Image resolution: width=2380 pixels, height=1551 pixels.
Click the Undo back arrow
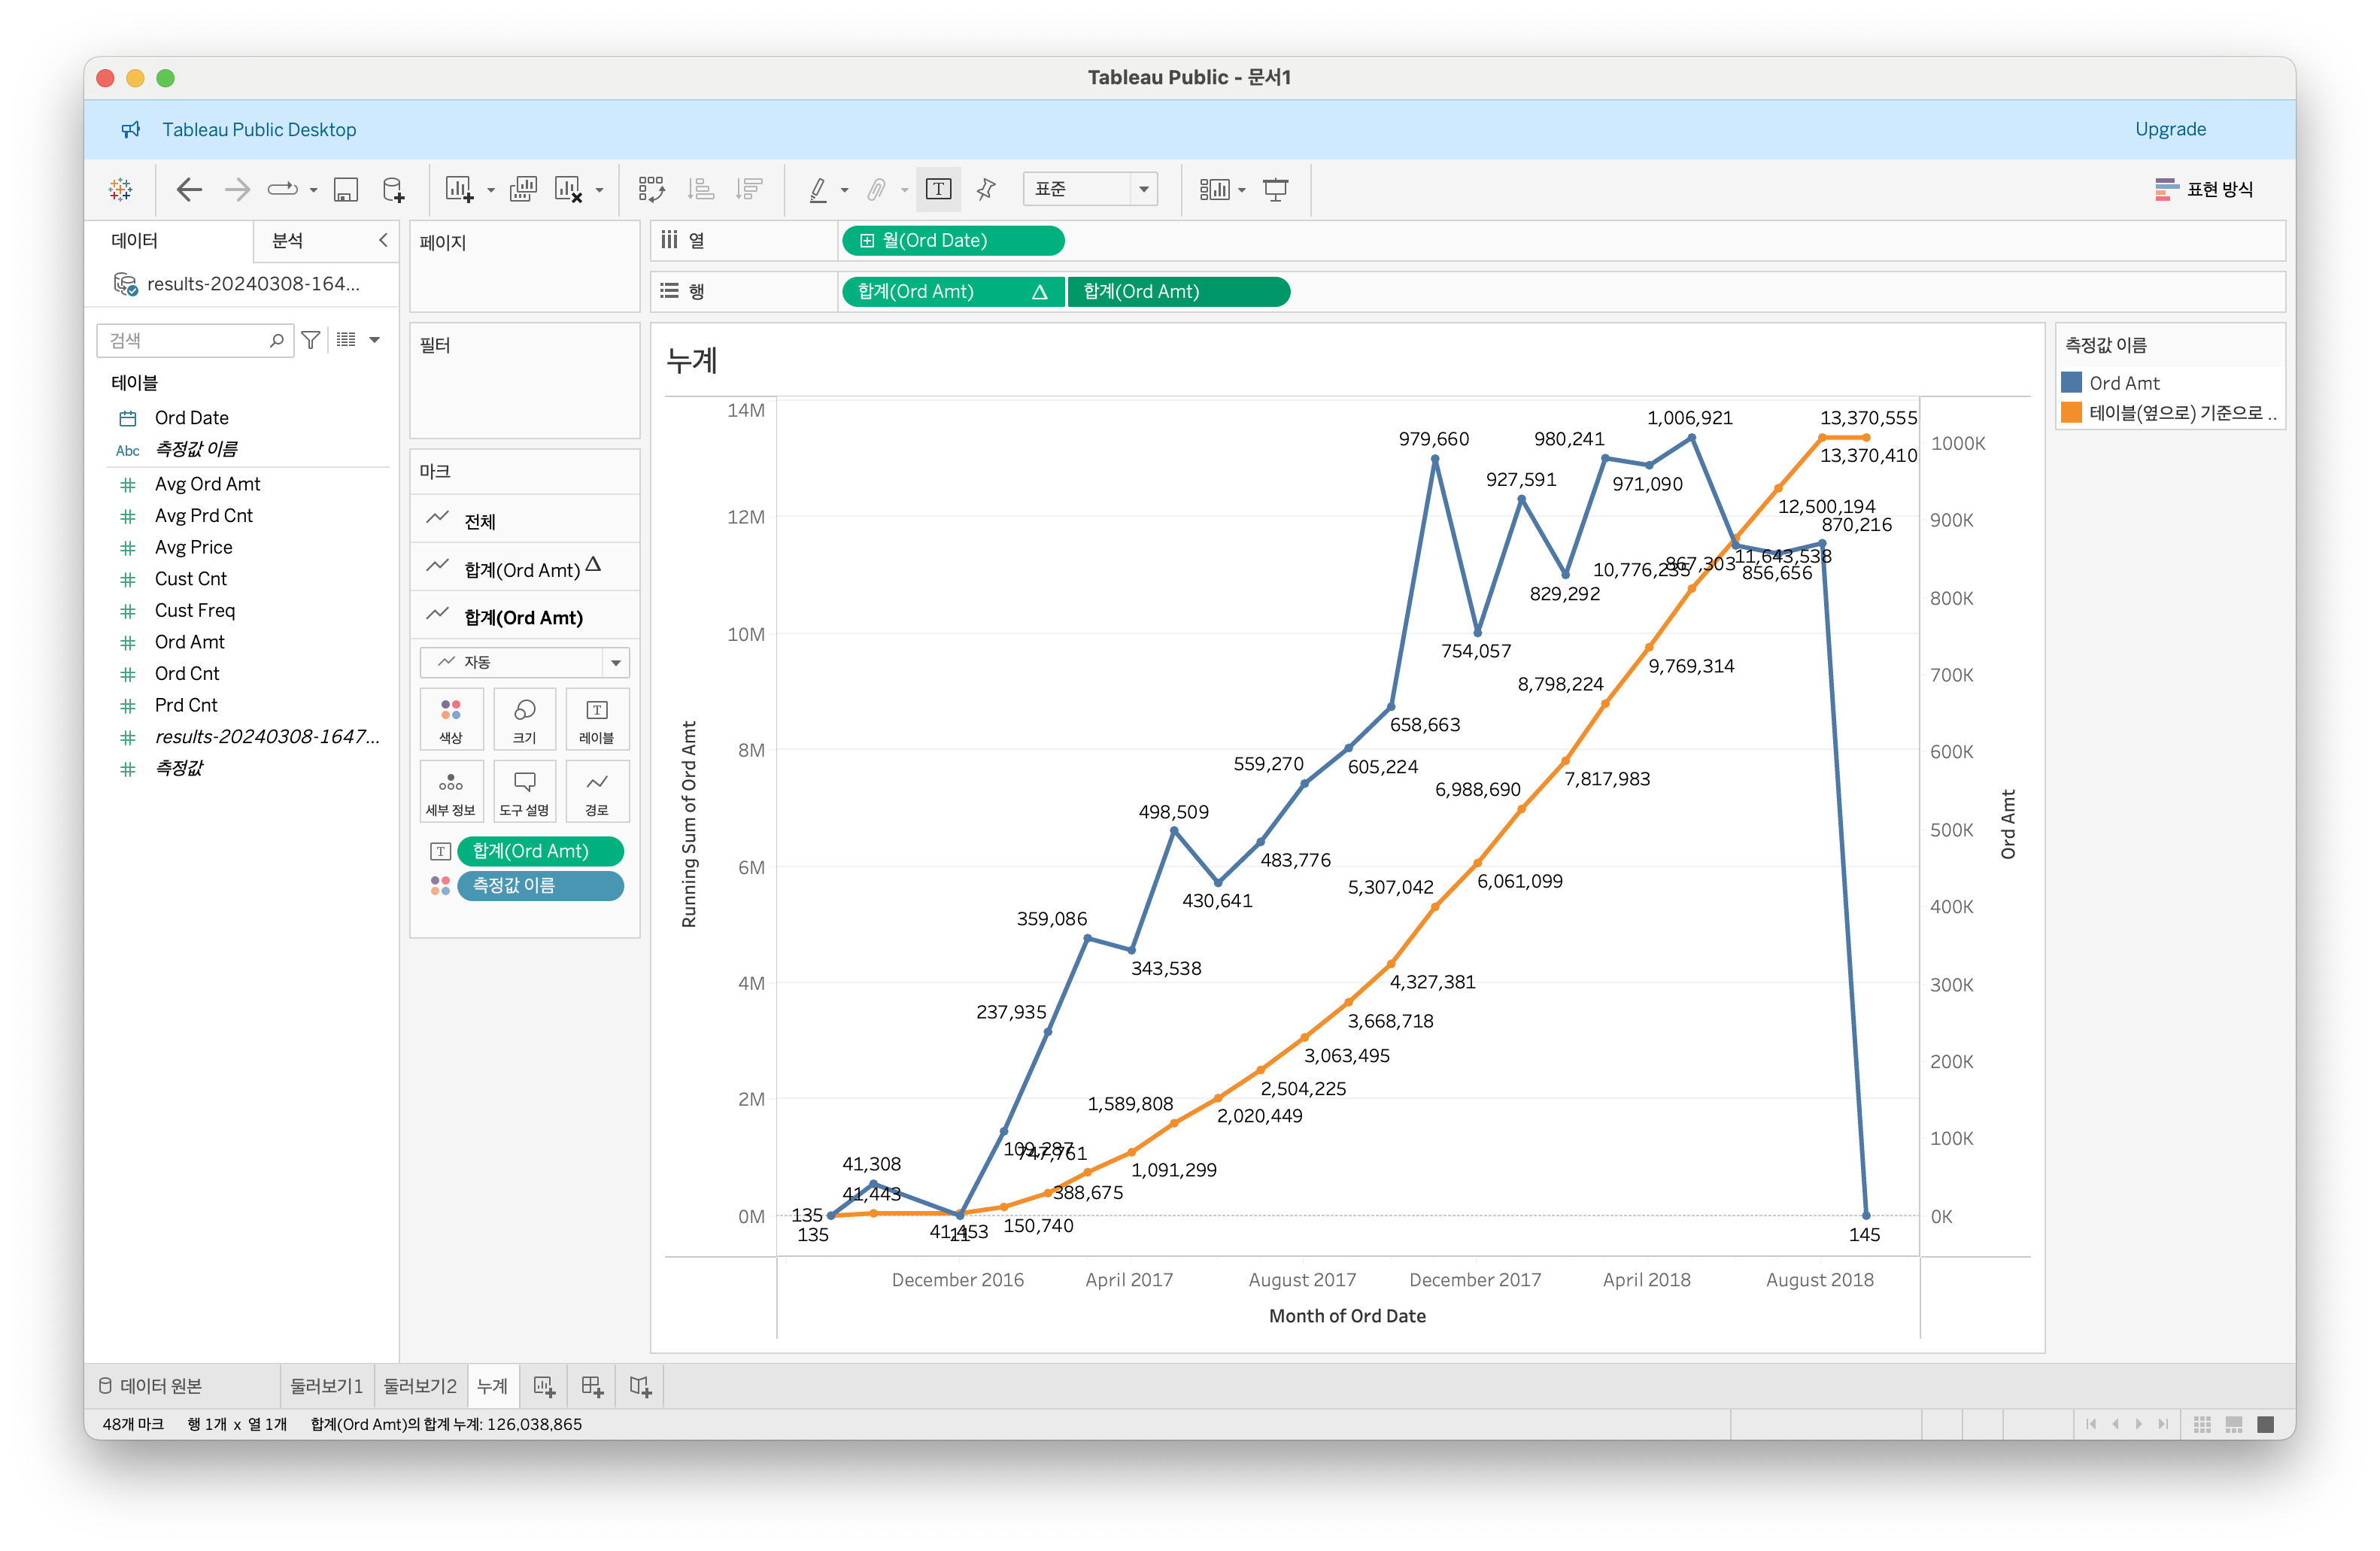(x=189, y=190)
